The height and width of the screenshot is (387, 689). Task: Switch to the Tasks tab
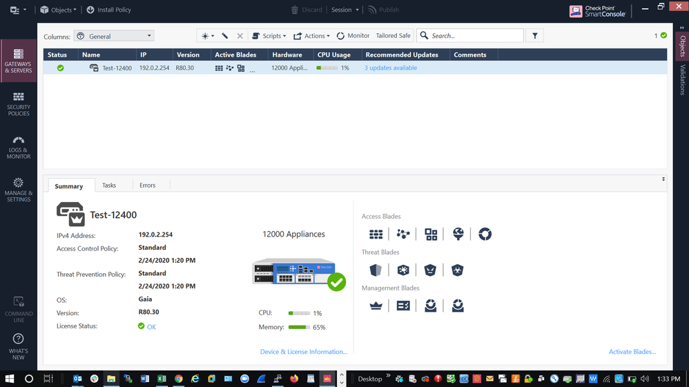coord(109,186)
